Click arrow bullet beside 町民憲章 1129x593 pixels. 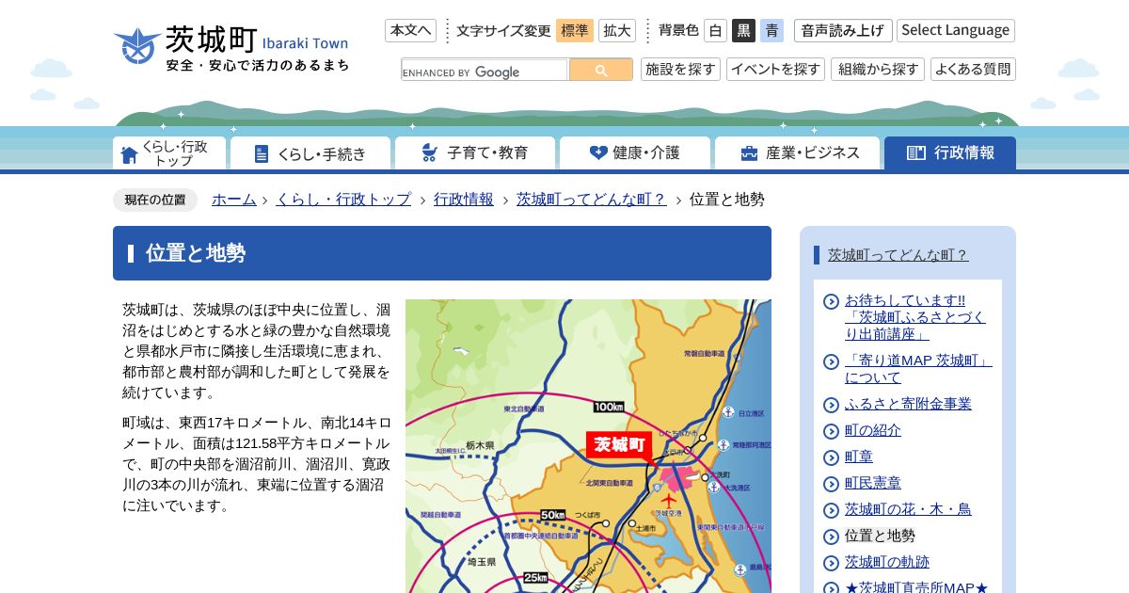click(831, 484)
